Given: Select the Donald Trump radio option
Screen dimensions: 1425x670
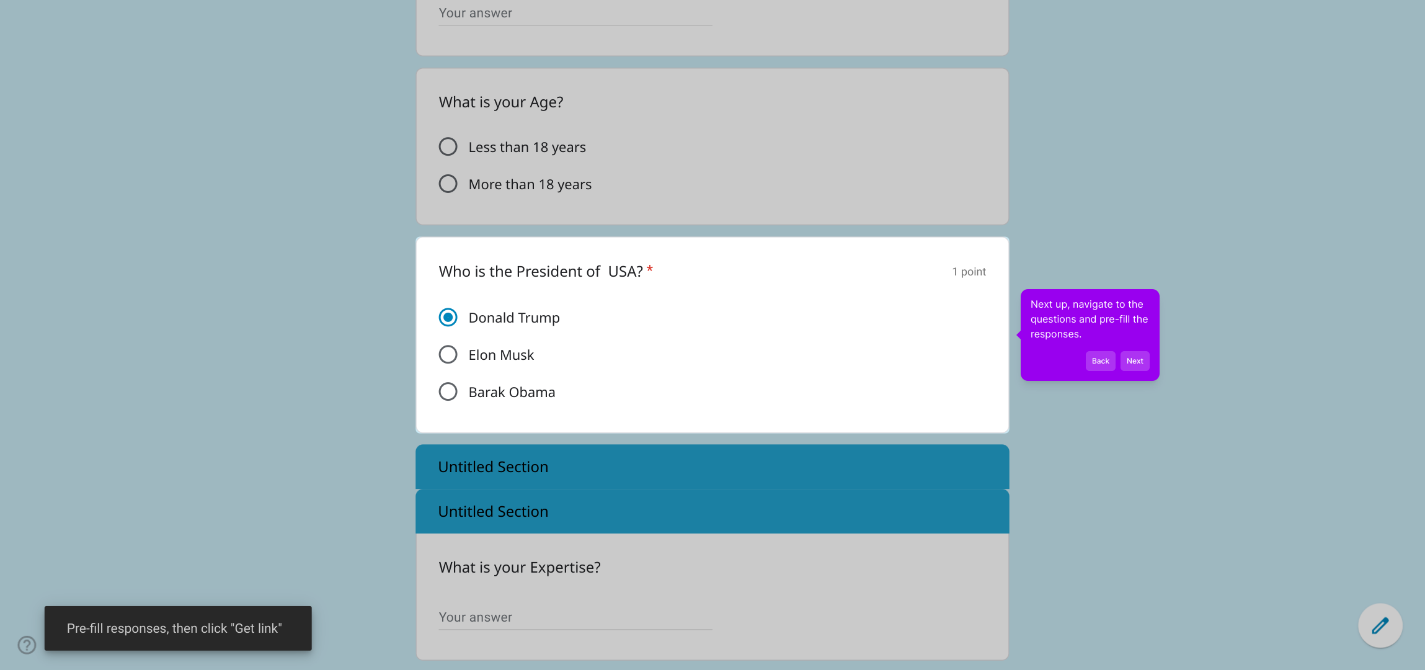Looking at the screenshot, I should (448, 318).
